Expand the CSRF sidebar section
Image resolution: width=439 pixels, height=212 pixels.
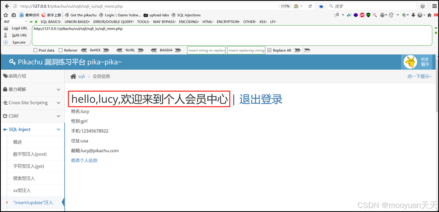point(32,116)
